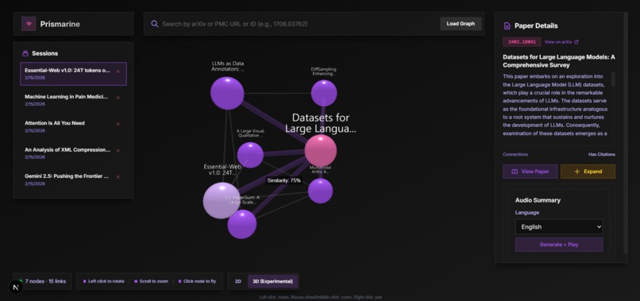
Task: Select the A Large Visual, Qualitative node
Action: pyautogui.click(x=250, y=155)
